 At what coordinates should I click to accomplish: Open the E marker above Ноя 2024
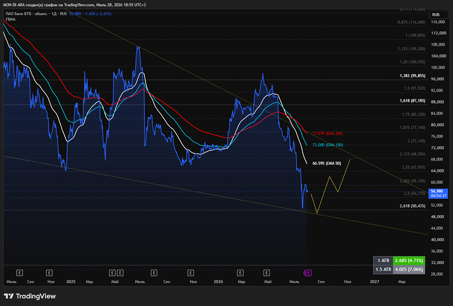[49, 273]
